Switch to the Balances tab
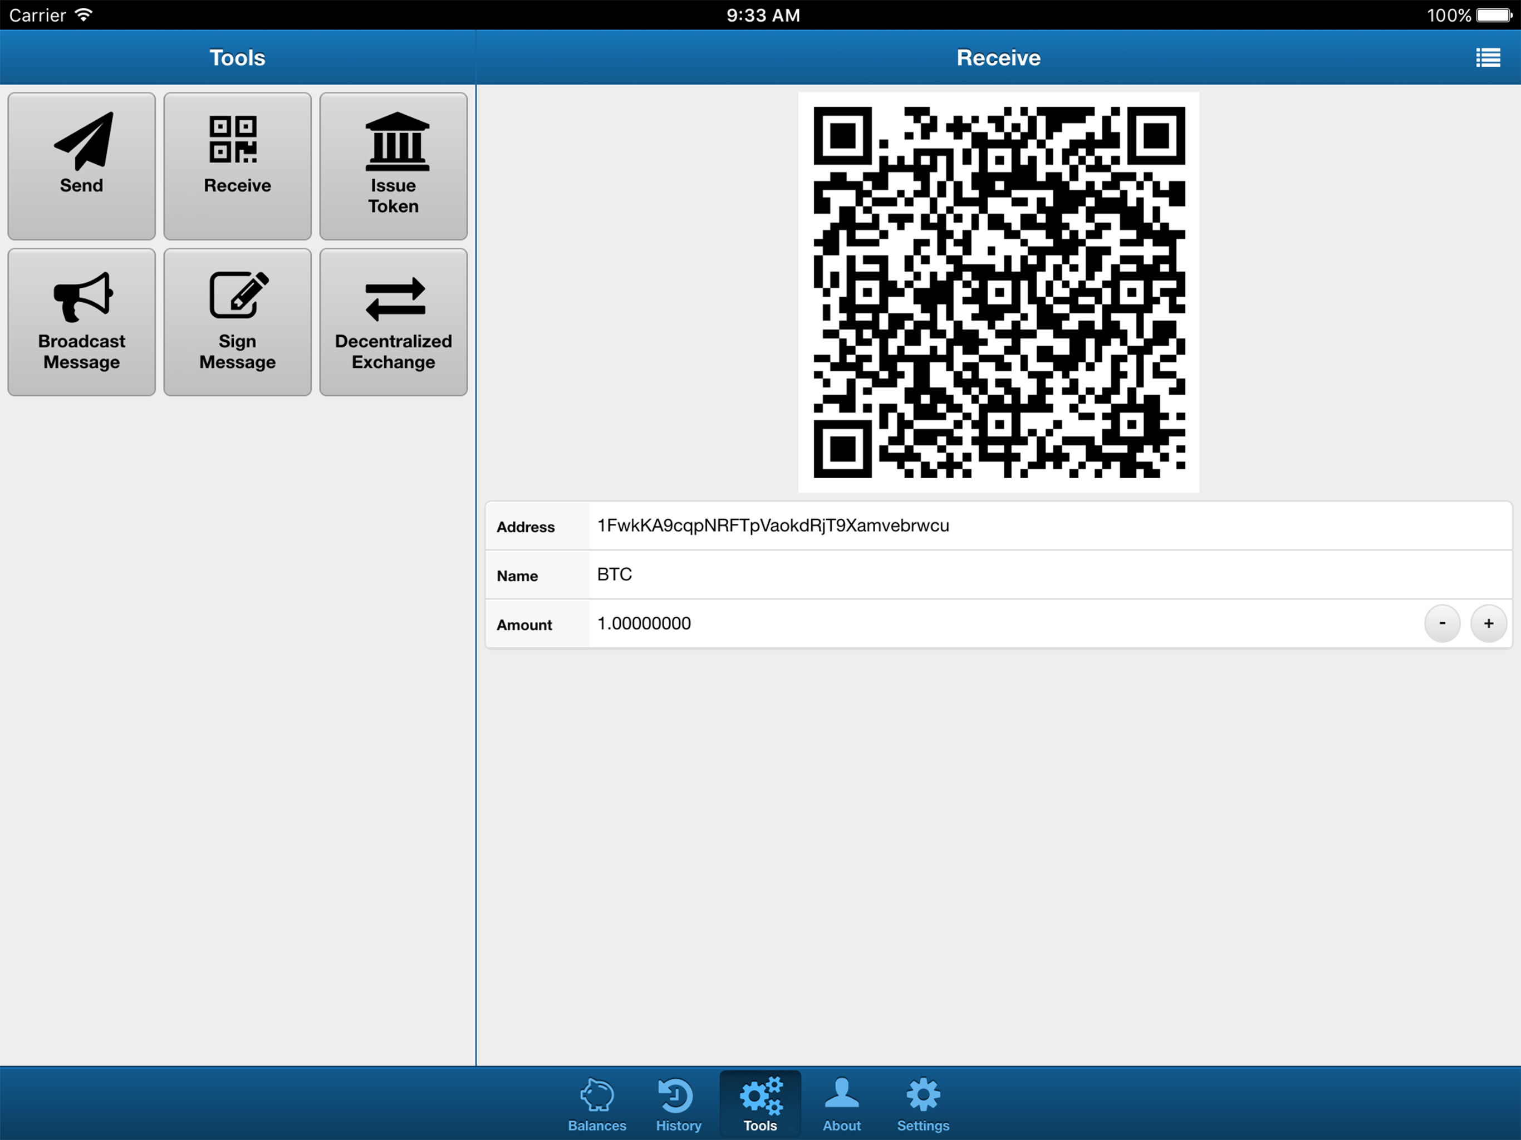 tap(597, 1104)
